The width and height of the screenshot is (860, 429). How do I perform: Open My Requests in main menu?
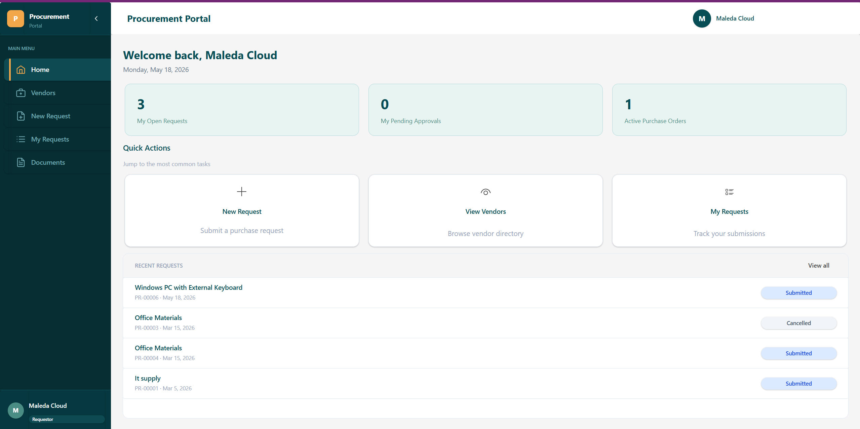(57, 139)
